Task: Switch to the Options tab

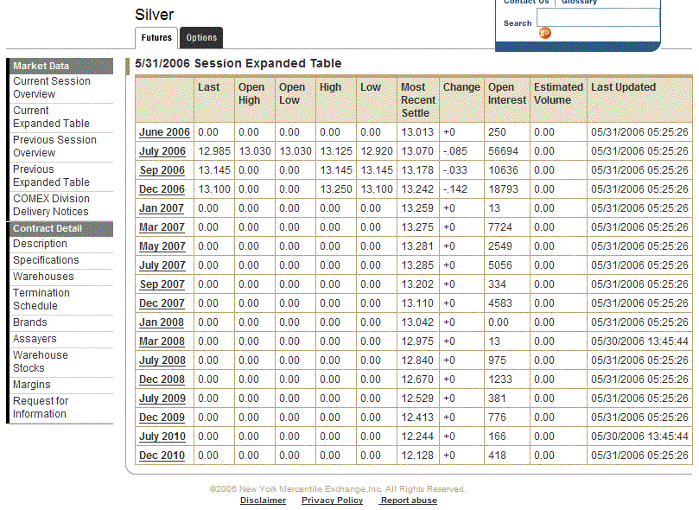Action: (201, 38)
